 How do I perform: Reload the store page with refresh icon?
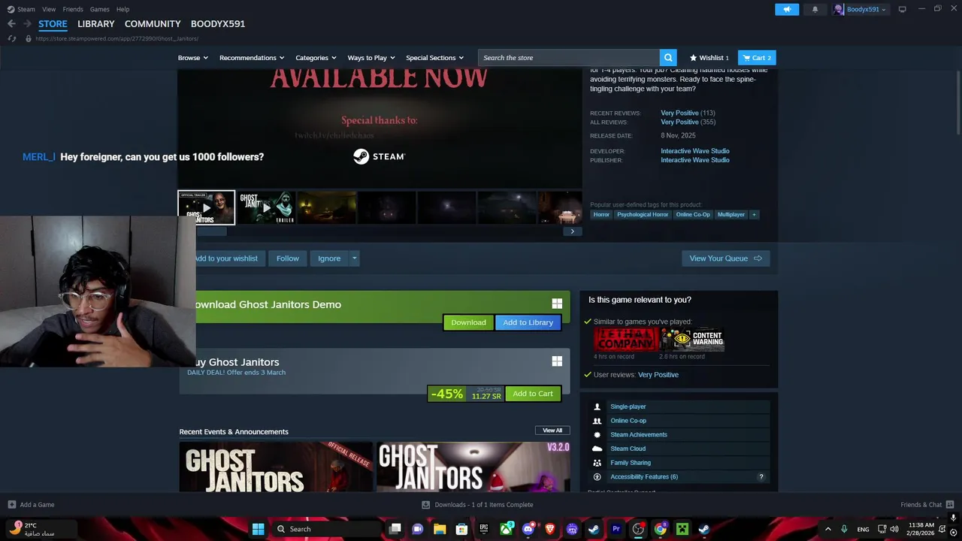12,38
